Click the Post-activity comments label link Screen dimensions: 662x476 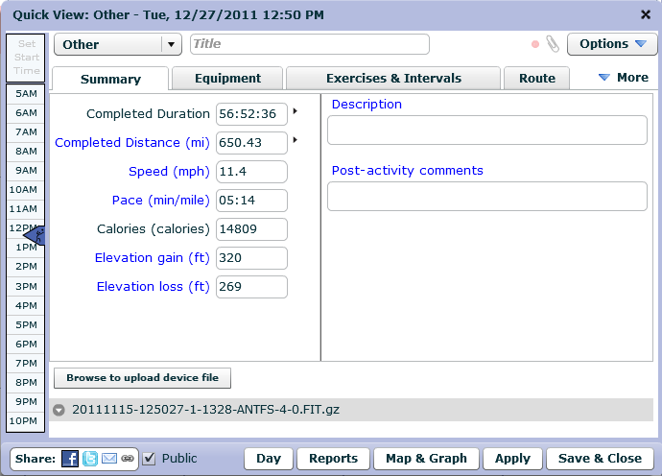(407, 171)
